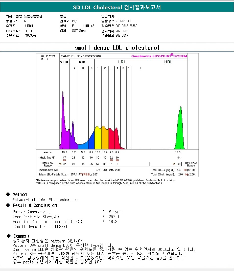The height and width of the screenshot is (271, 234).
Task: Click the HDL area % value '18.5'
Action: click(x=178, y=152)
